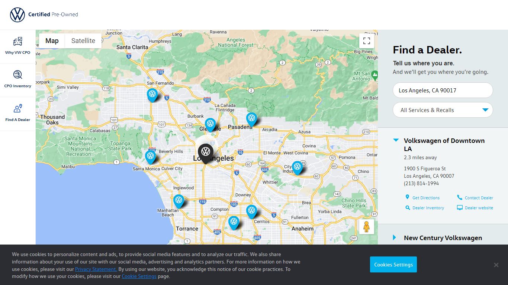Click Contact Dealer link
The width and height of the screenshot is (508, 285).
click(479, 198)
